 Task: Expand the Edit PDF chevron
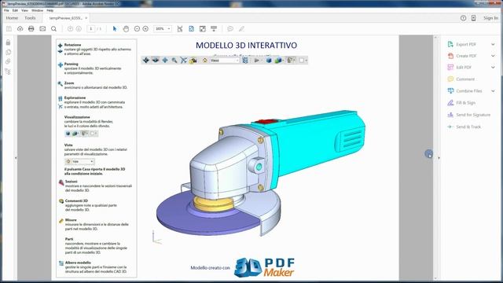click(493, 68)
